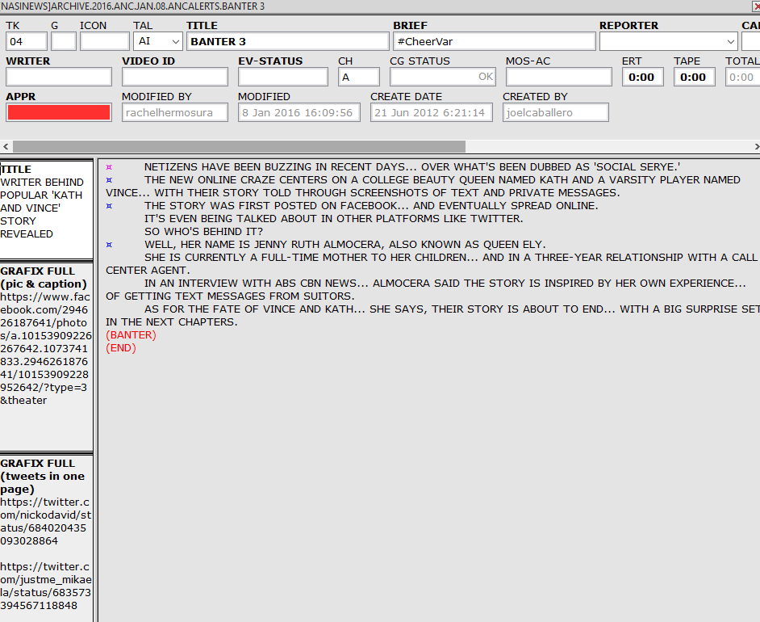The width and height of the screenshot is (760, 622).
Task: Click the blue marker beside 'THE STORY WAS FIRST POSTED'
Action: tap(109, 206)
